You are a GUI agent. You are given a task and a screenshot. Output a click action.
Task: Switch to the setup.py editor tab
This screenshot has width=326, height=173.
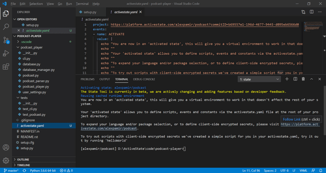(91, 12)
